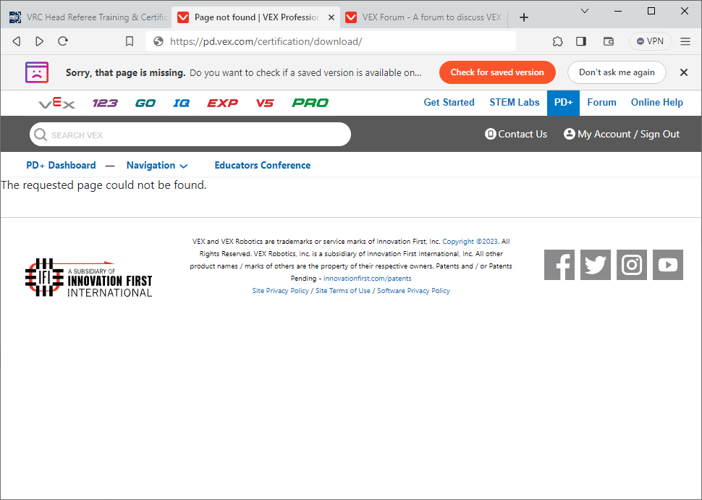The width and height of the screenshot is (702, 500).
Task: Go forward to the next page
Action: (x=39, y=42)
